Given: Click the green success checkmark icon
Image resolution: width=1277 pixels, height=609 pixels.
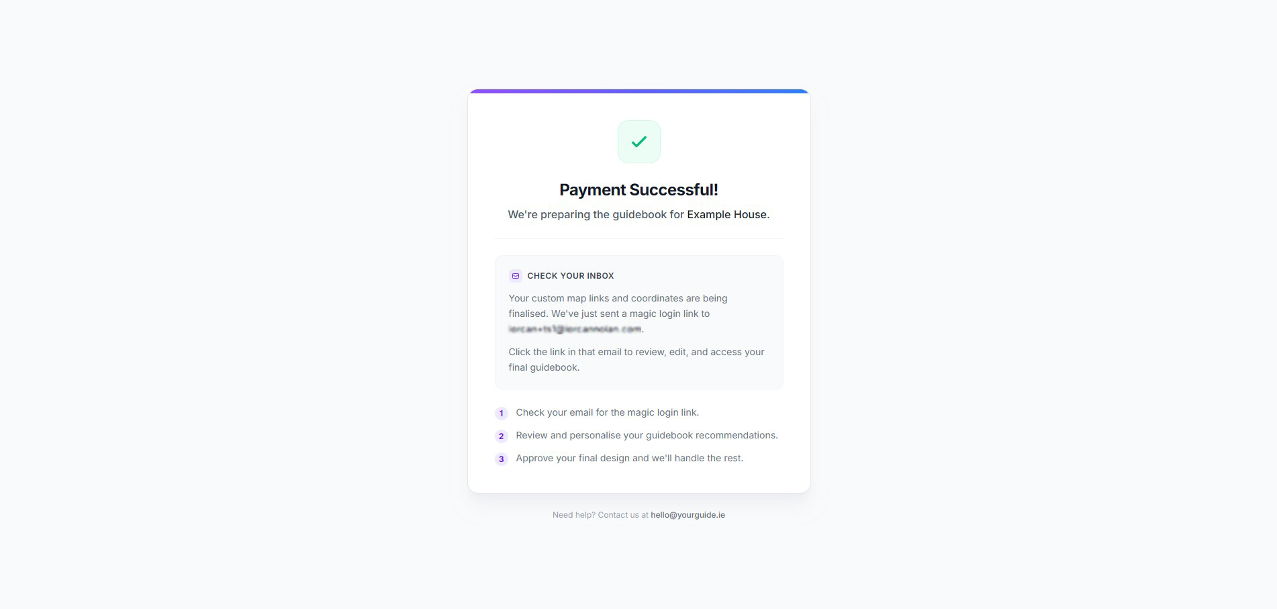Looking at the screenshot, I should pos(638,142).
